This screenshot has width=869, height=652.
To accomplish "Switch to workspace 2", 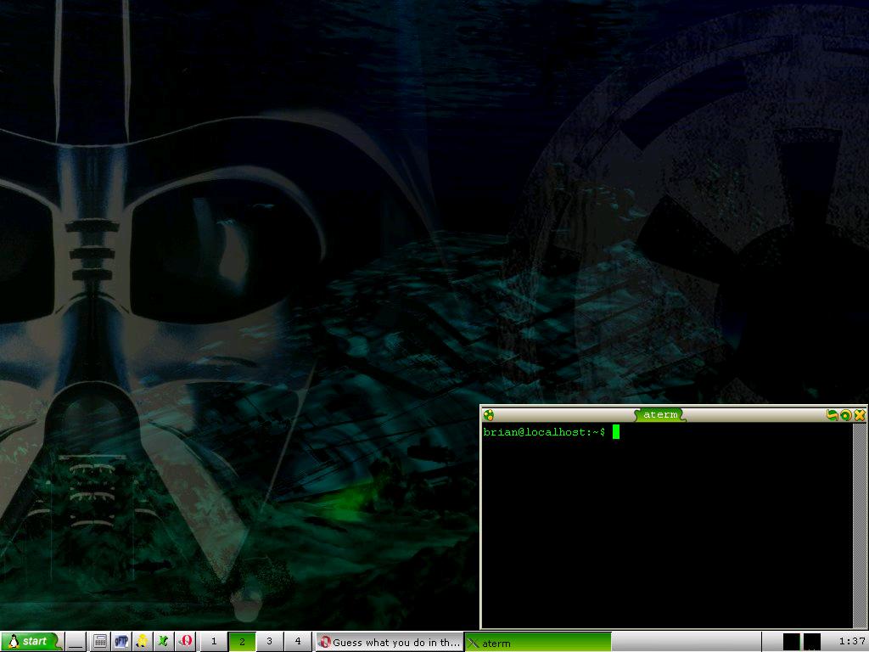I will click(x=242, y=642).
